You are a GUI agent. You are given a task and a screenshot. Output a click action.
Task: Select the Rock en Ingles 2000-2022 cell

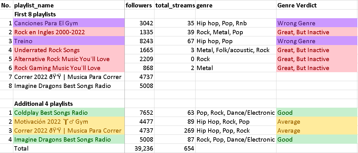(69, 32)
